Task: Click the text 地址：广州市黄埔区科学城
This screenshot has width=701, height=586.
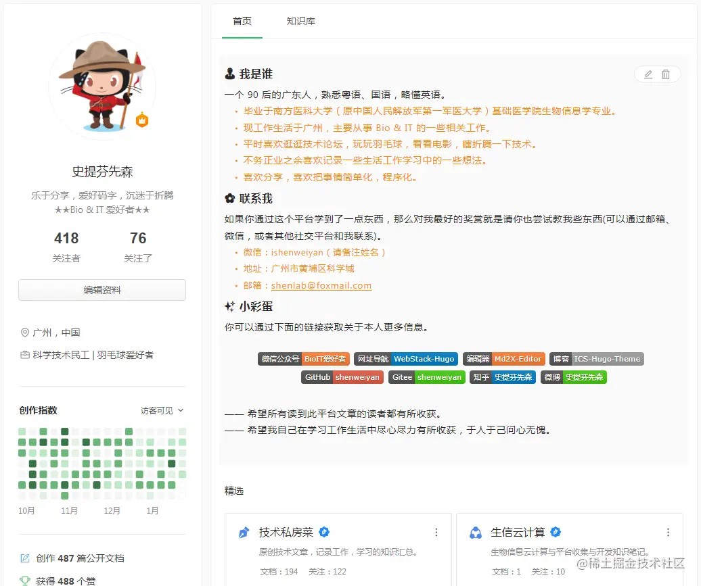Action: [298, 268]
